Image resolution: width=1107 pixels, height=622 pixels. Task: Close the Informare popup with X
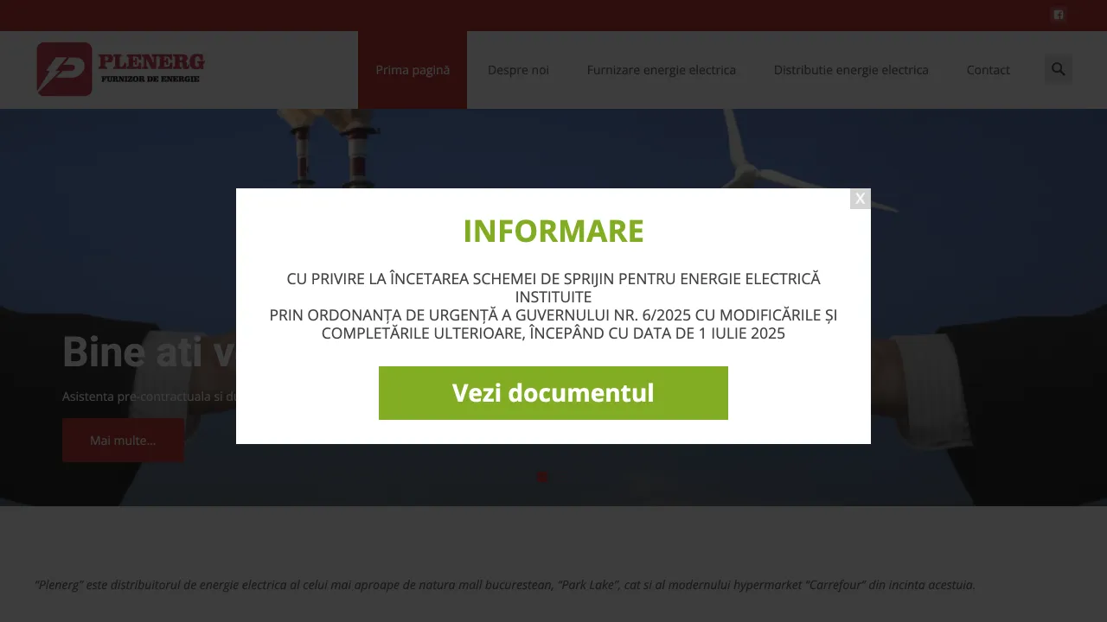point(861,199)
